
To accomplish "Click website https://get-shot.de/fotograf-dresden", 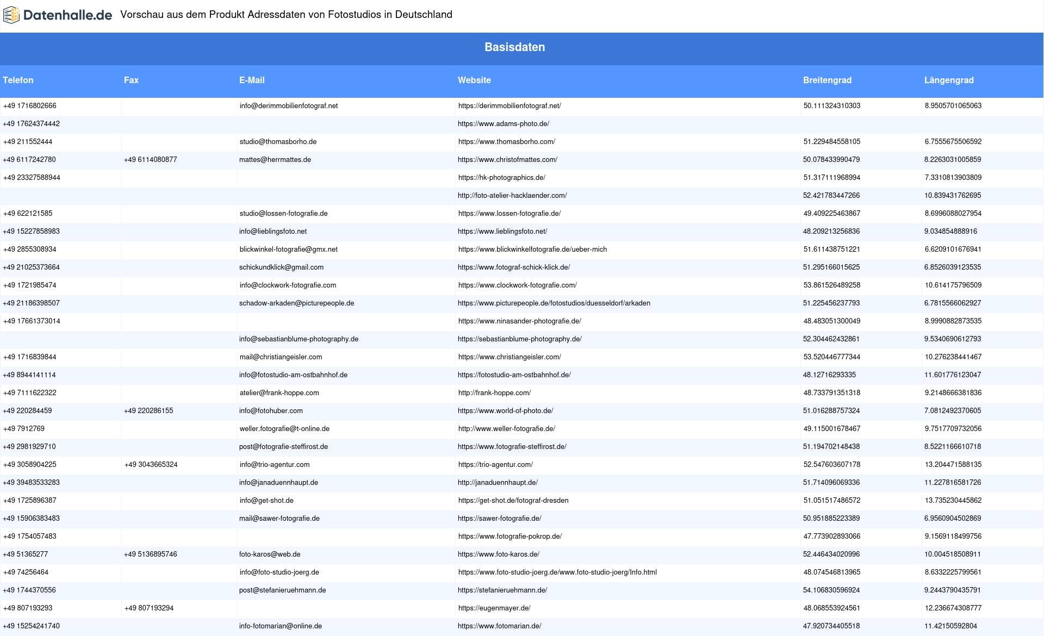I will click(513, 501).
